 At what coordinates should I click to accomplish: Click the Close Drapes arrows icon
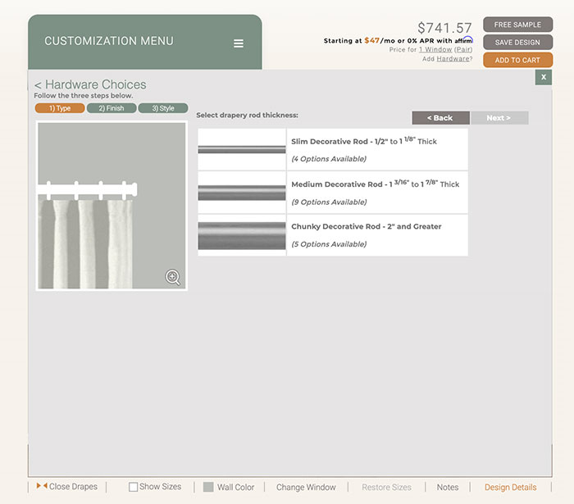click(41, 487)
